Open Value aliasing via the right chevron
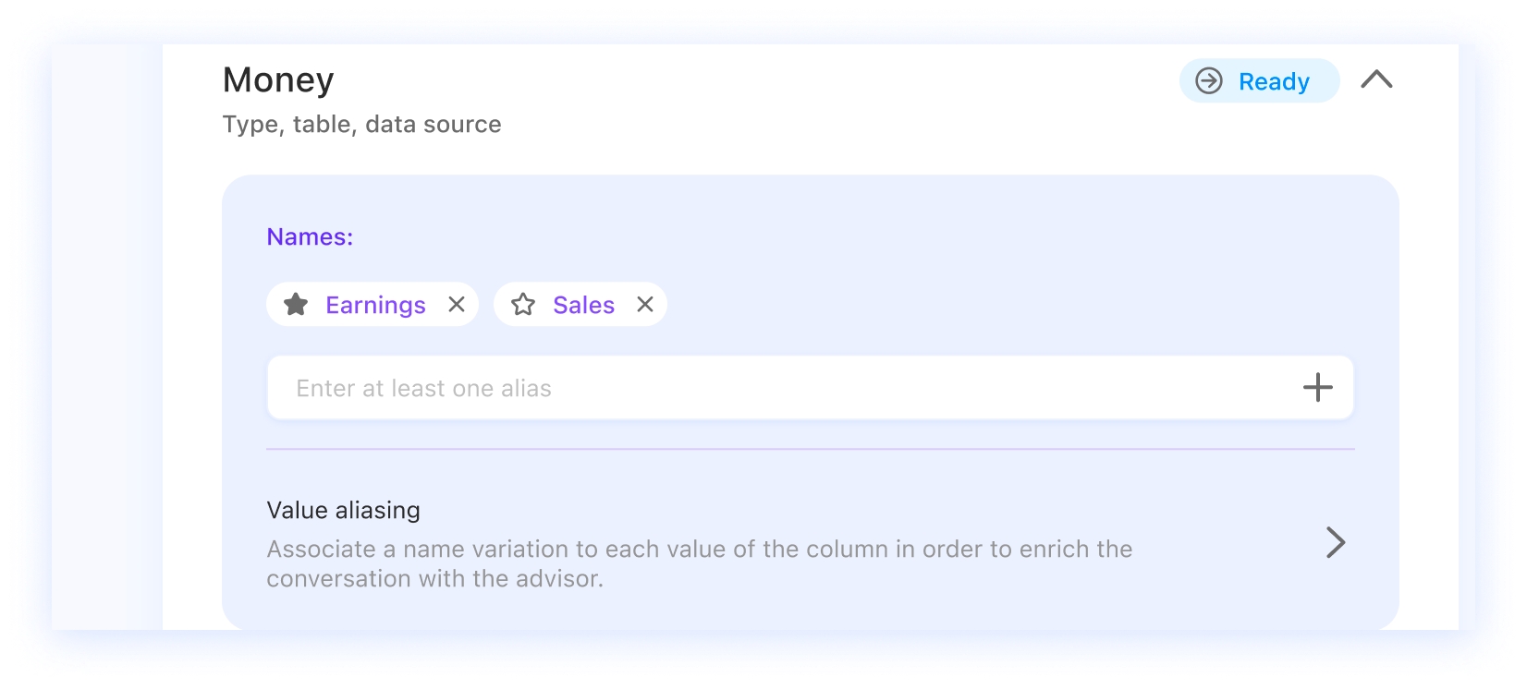Screen dimensions: 1527x689 1335,542
